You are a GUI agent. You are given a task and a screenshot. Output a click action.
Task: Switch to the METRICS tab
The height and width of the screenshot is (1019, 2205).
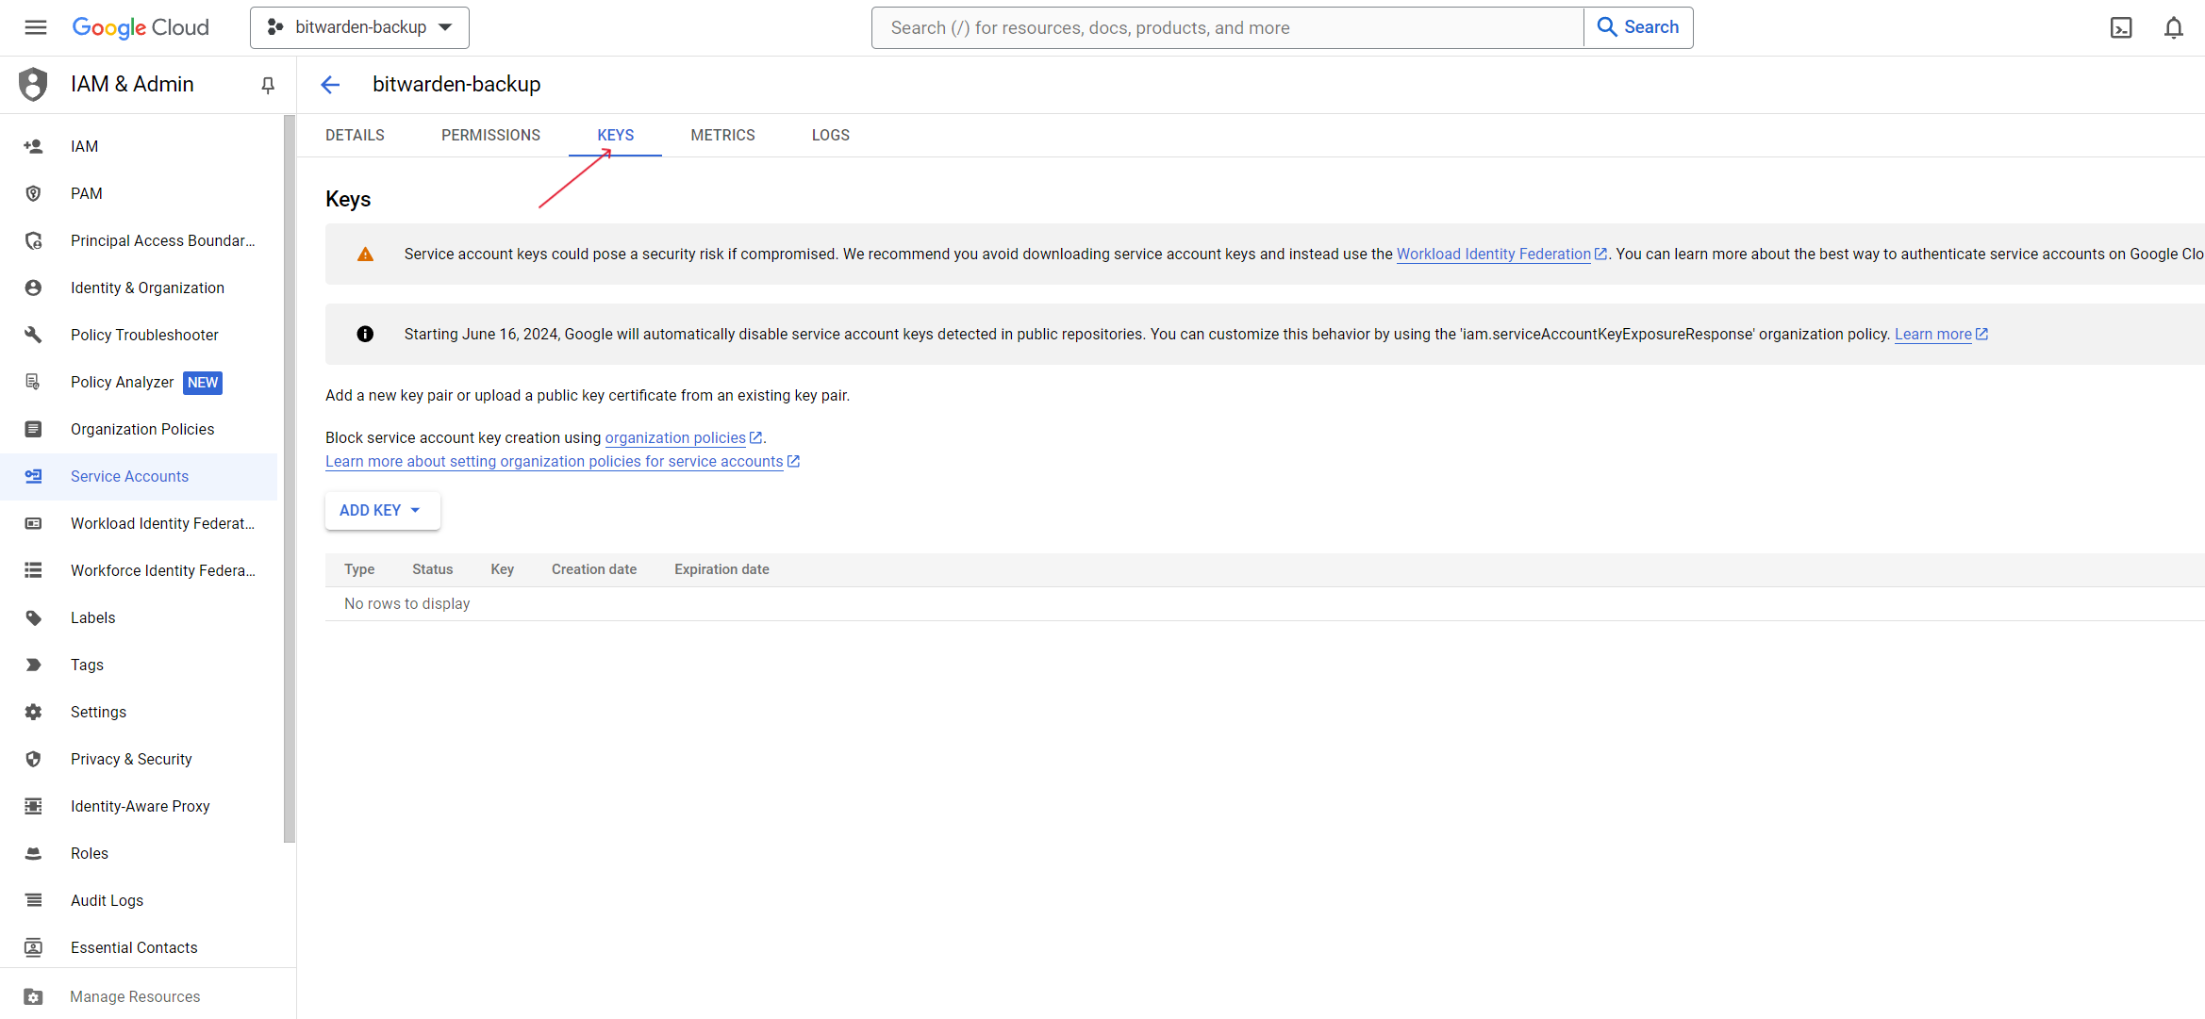pos(722,135)
